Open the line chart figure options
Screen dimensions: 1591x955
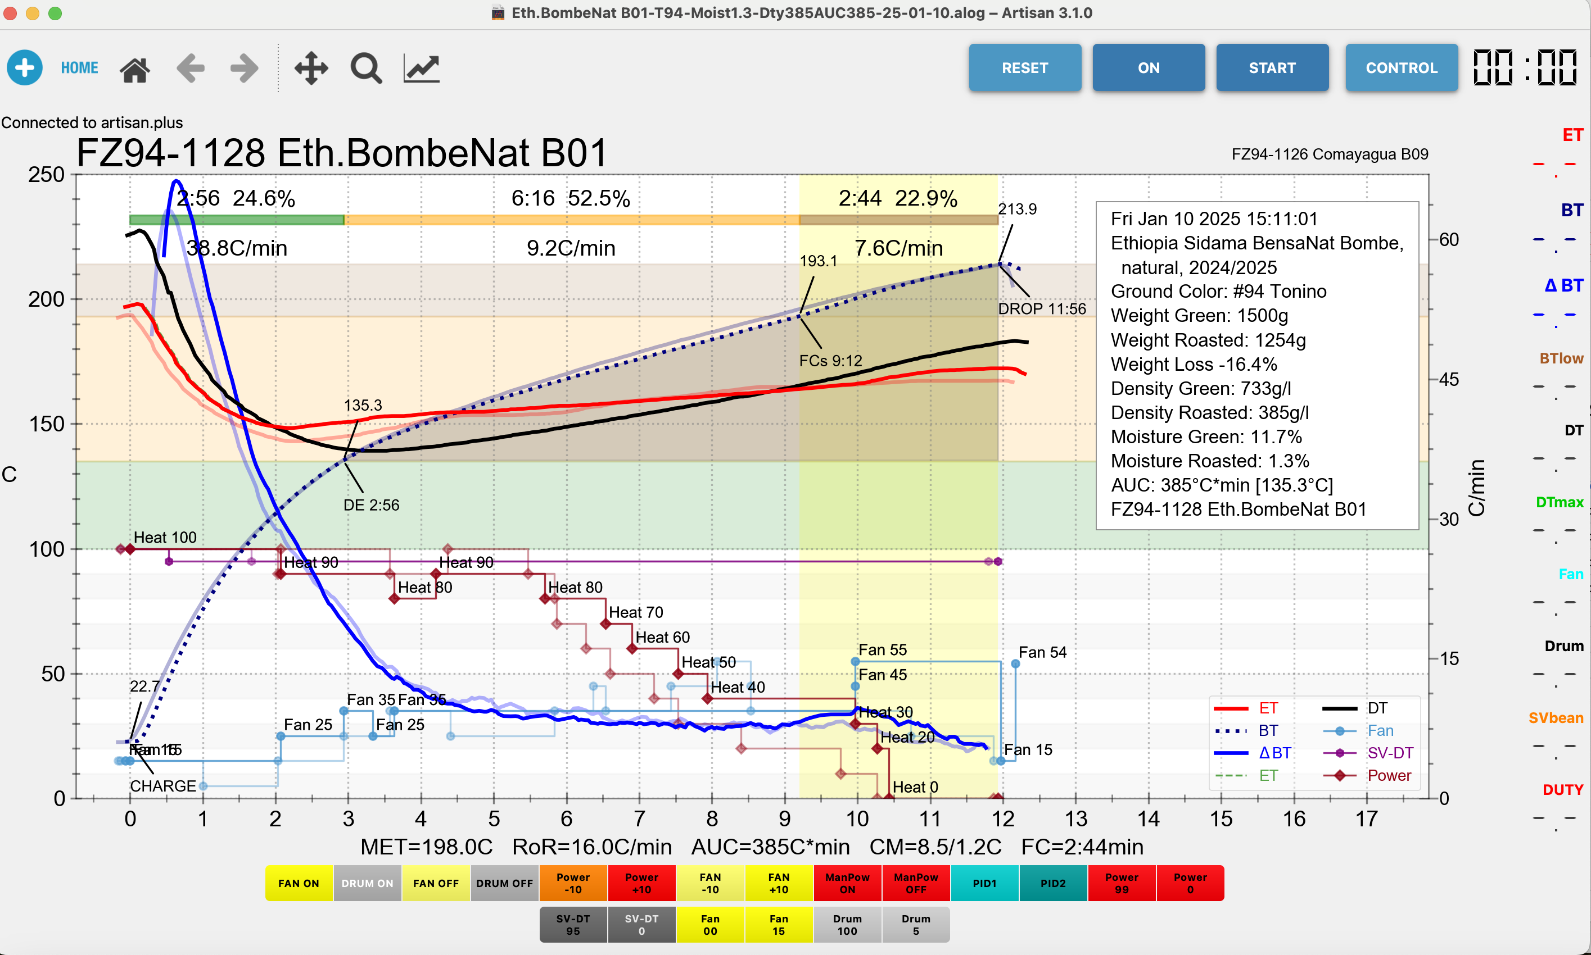point(421,68)
